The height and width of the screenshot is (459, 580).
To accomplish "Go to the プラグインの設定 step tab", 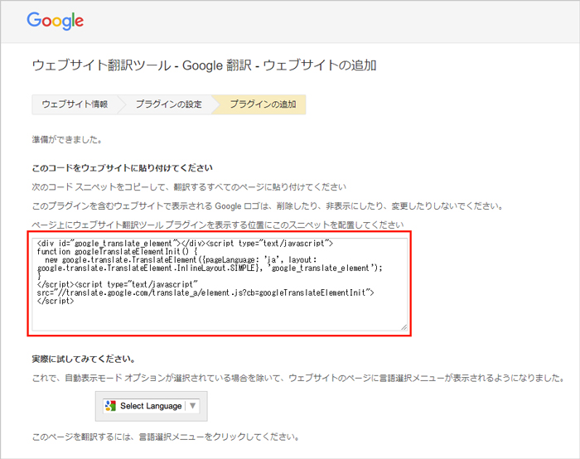I will click(169, 104).
